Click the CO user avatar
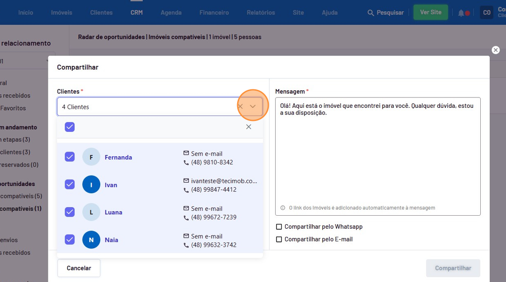This screenshot has height=282, width=506. pyautogui.click(x=487, y=13)
